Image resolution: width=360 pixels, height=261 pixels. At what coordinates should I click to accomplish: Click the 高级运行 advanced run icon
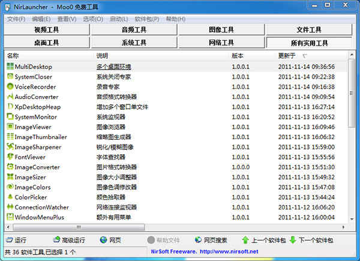click(x=56, y=239)
